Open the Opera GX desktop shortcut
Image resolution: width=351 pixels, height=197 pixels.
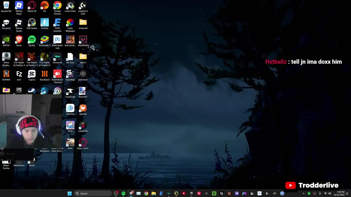tap(32, 7)
